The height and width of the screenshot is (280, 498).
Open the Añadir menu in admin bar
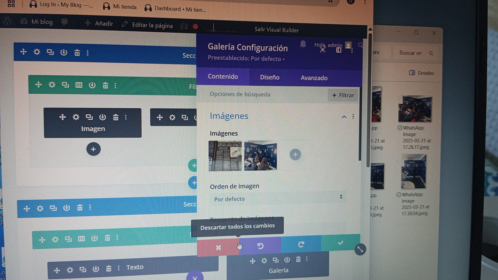(99, 23)
